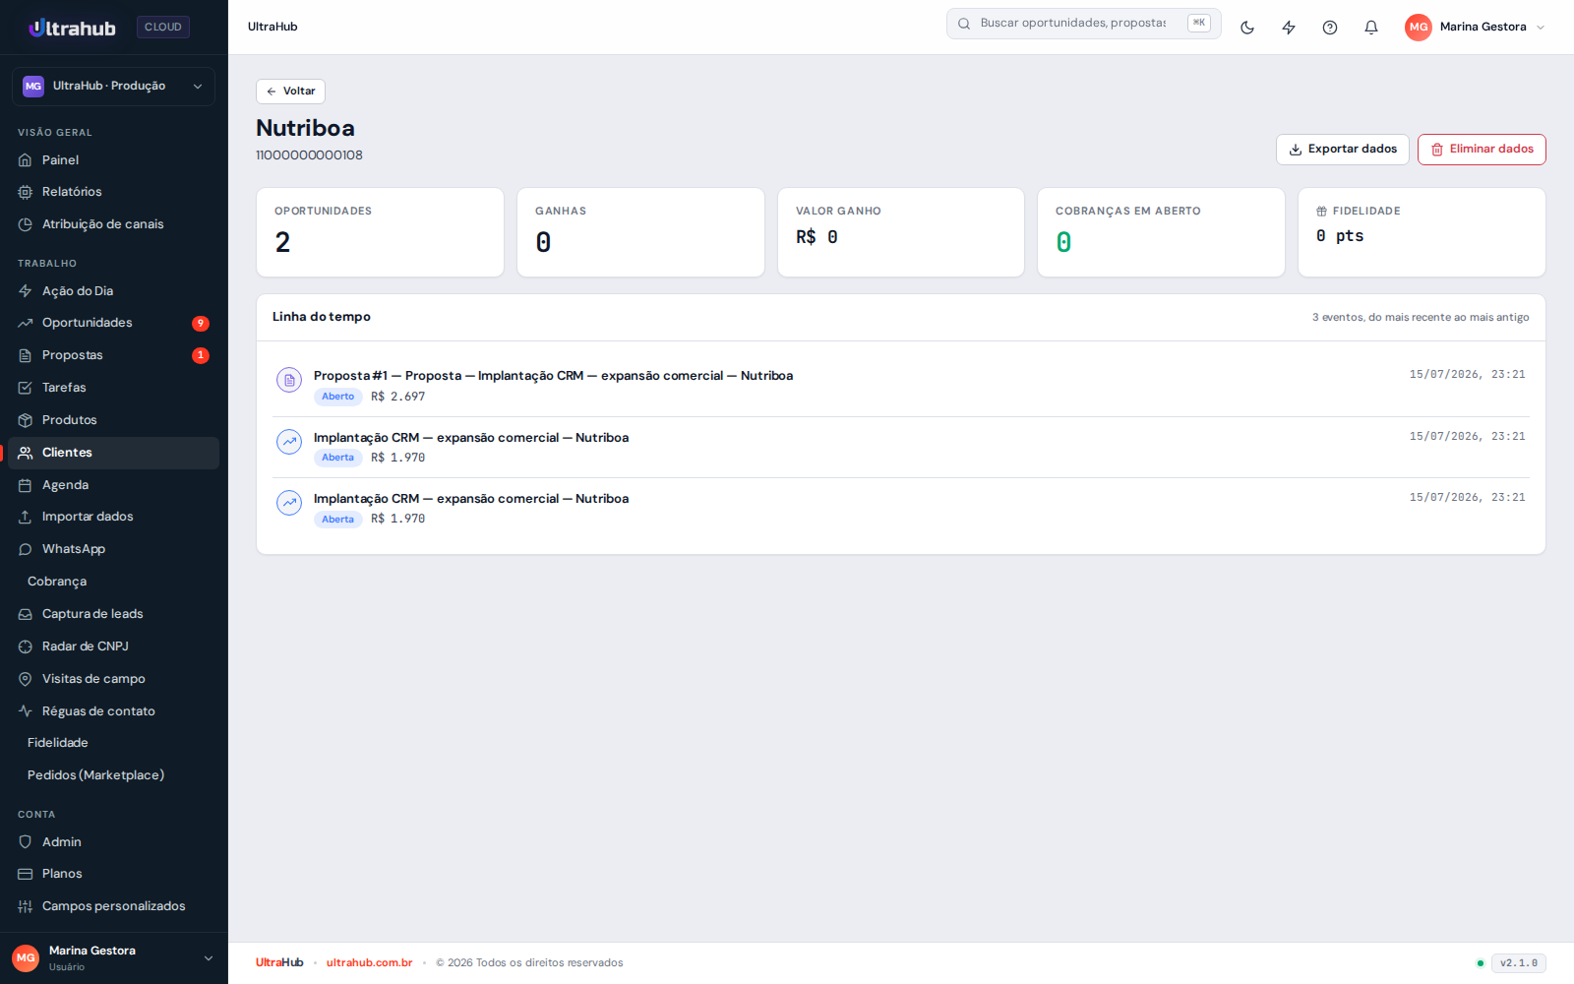Image resolution: width=1574 pixels, height=984 pixels.
Task: Click the Visitas de campo pin icon
Action: (26, 679)
